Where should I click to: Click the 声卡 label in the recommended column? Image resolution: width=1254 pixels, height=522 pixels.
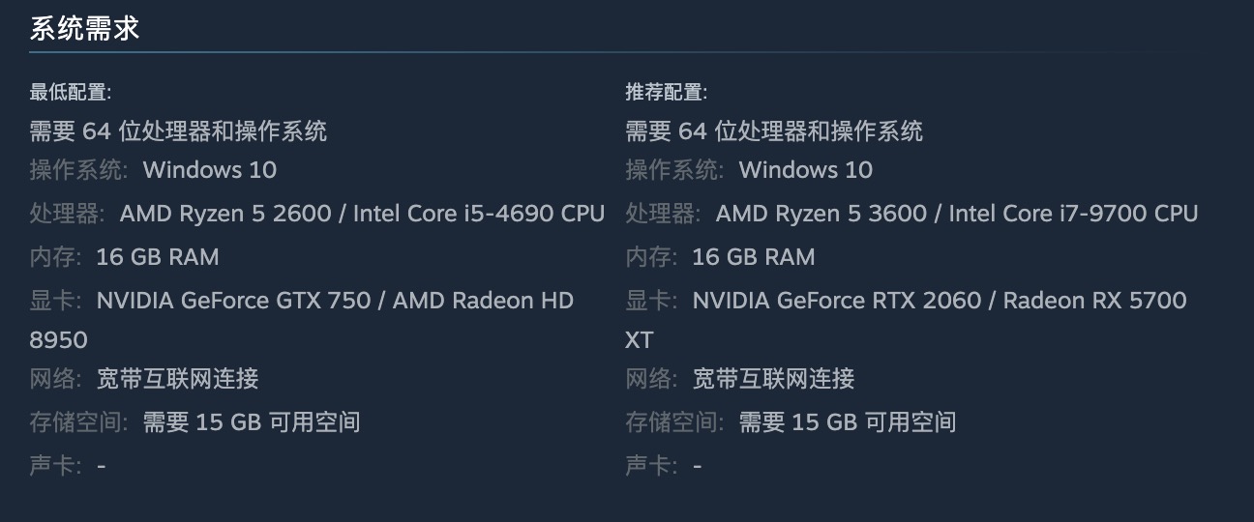click(649, 466)
